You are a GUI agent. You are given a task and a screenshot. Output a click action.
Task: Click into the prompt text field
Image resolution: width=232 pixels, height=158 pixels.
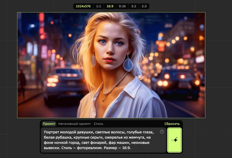(103, 140)
